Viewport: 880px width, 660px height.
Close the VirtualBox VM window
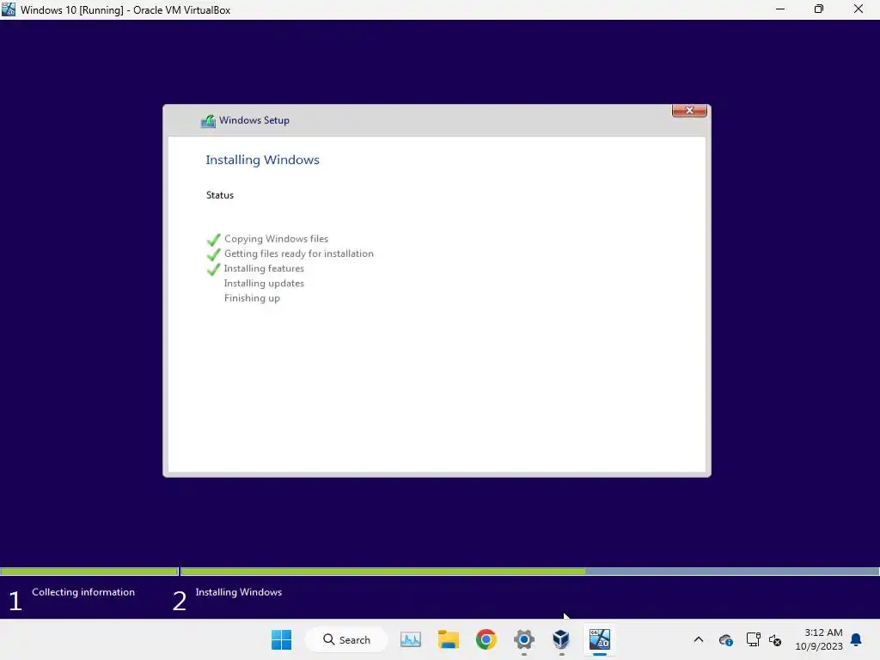[859, 9]
